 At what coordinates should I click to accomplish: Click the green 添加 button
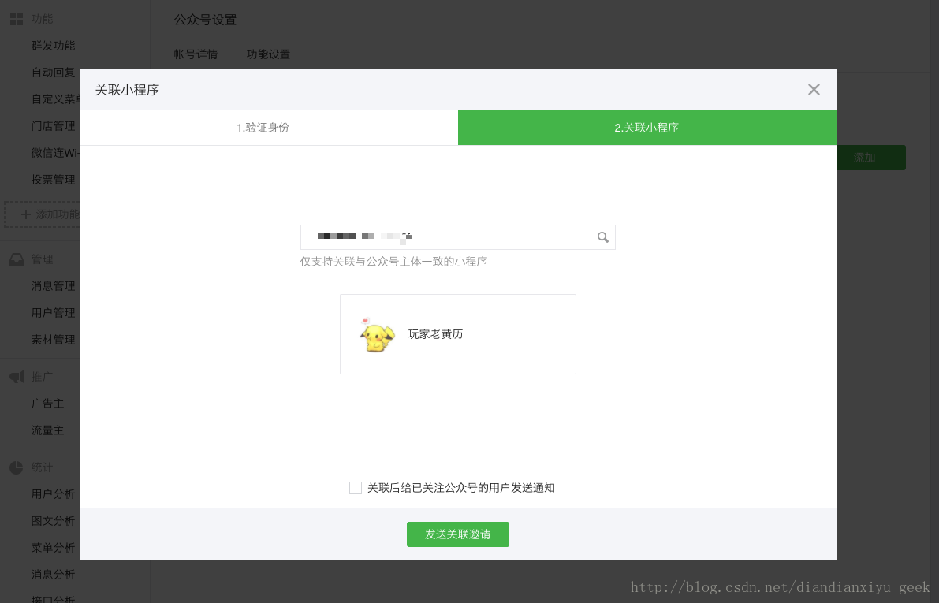864,158
